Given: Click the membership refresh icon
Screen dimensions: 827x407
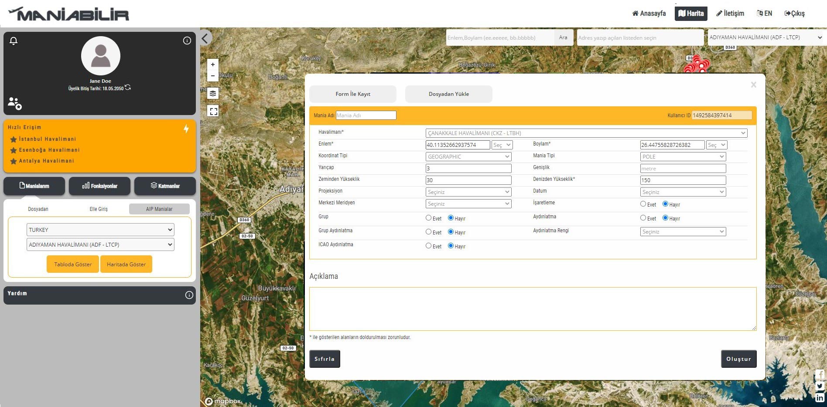Looking at the screenshot, I should point(128,88).
